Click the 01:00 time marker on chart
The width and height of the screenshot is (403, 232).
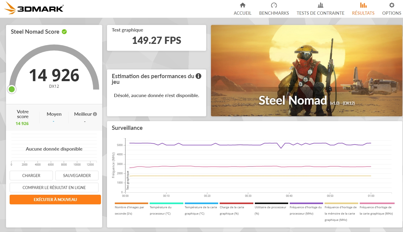[x=371, y=196]
